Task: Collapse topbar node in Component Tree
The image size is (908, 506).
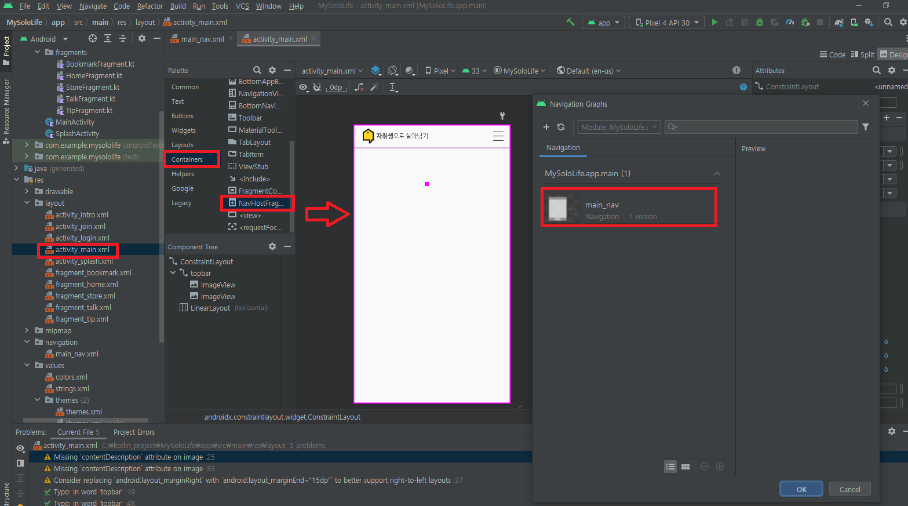Action: [x=173, y=273]
